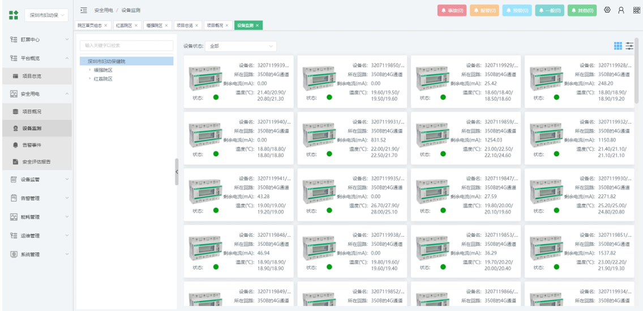Expand the 能耗管理 menu chevron
The image size is (643, 311).
click(67, 216)
